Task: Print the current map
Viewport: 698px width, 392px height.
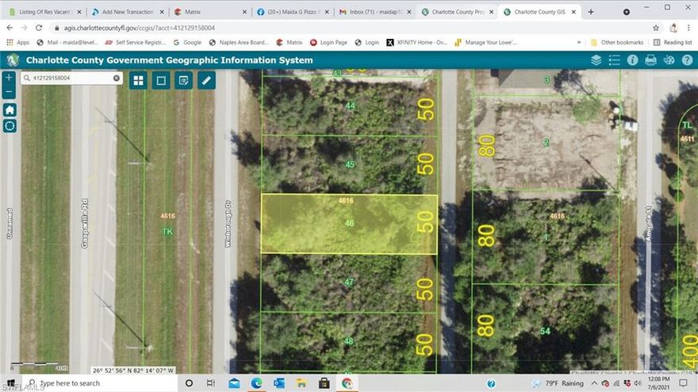Action: tap(651, 60)
